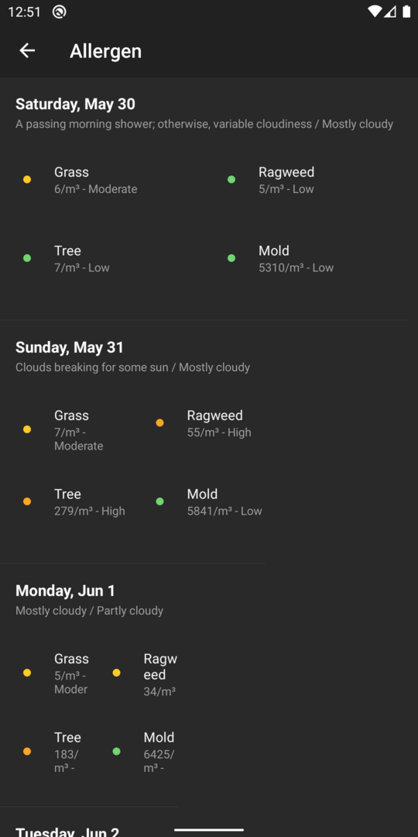The width and height of the screenshot is (418, 837).
Task: Click the battery status icon
Action: [407, 12]
